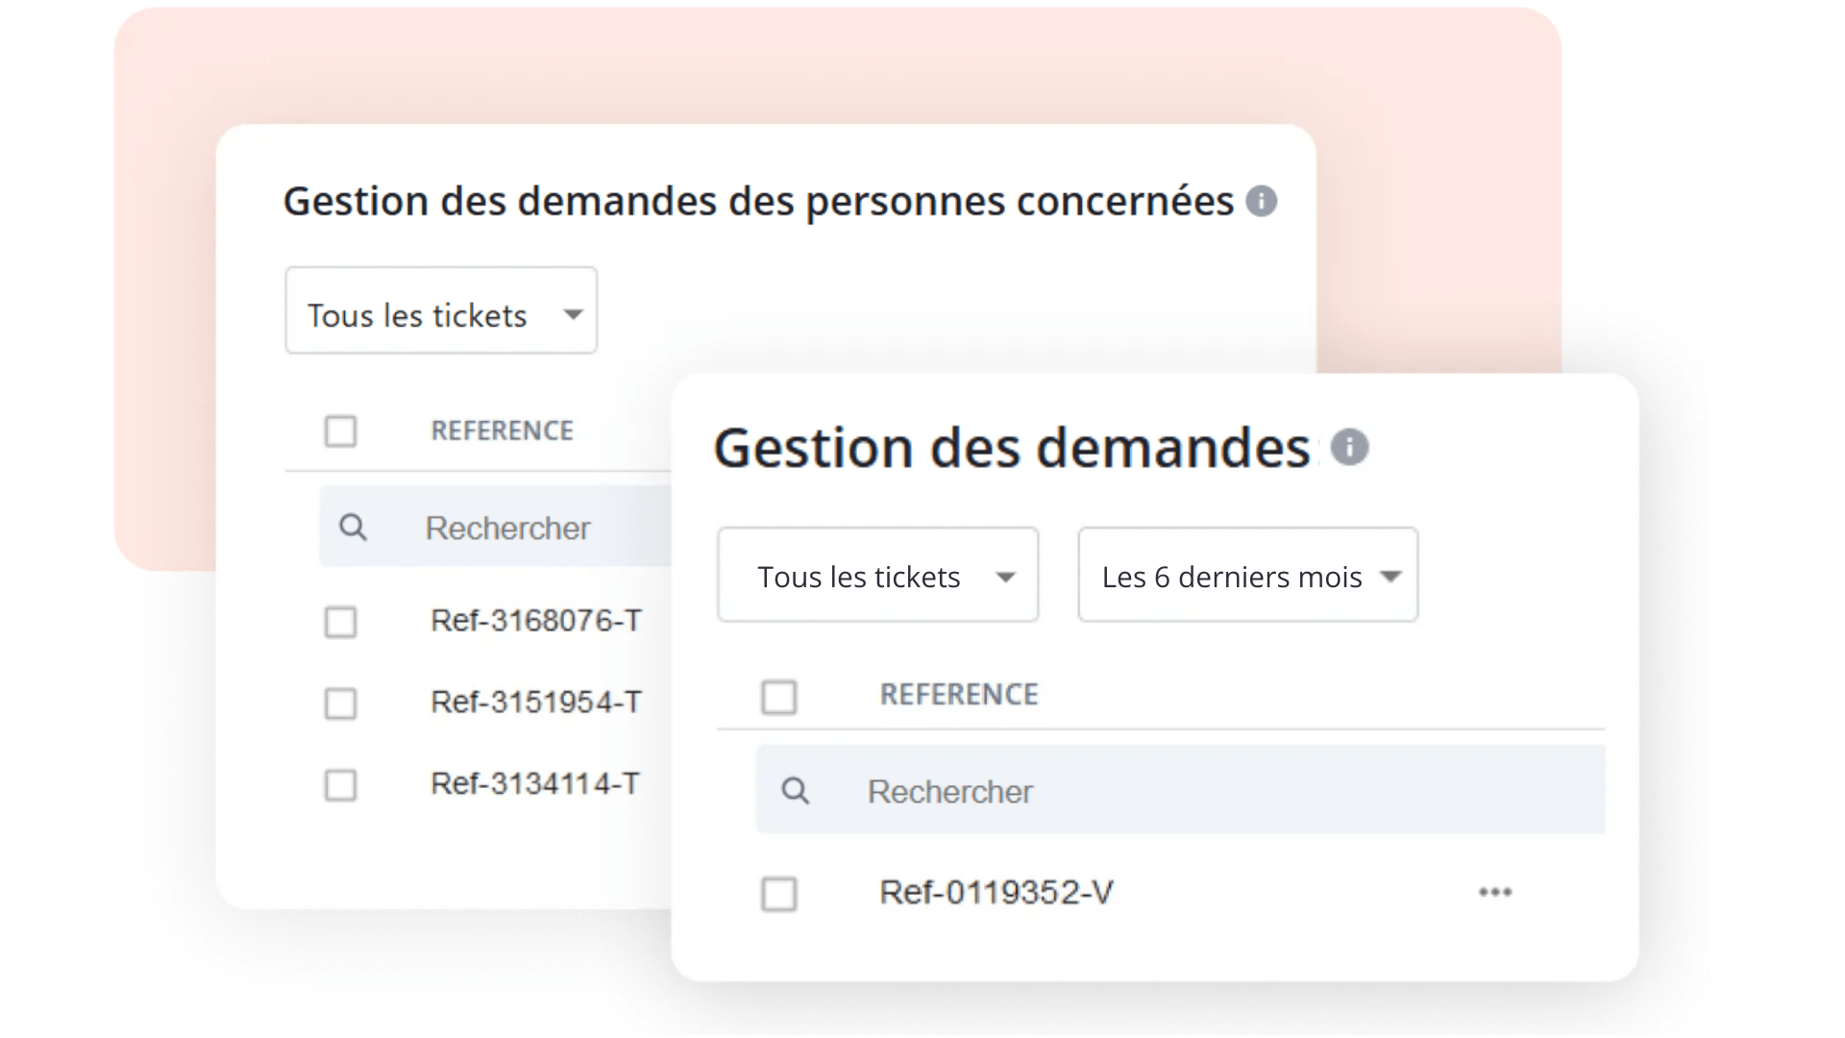Select checkbox for Ref-0119352-V
Image resolution: width=1845 pixels, height=1038 pixels.
pyautogui.click(x=778, y=894)
